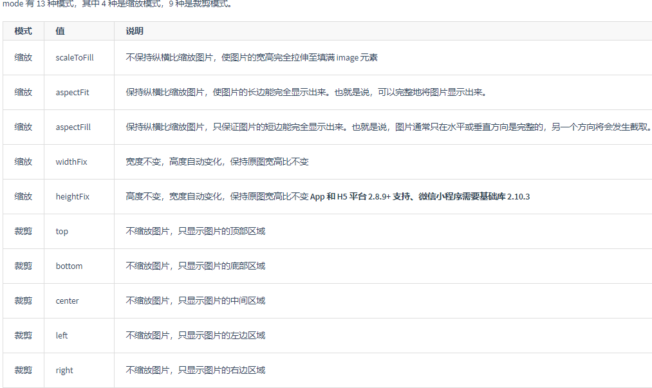The height and width of the screenshot is (388, 652).
Task: Click the '模式' column header
Action: 23,31
